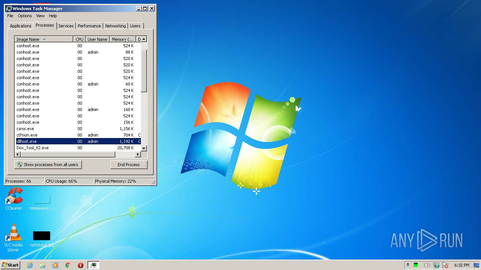Sort by Memory column header

[123, 39]
